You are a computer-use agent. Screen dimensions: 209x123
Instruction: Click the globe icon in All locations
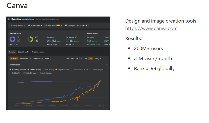point(29,25)
